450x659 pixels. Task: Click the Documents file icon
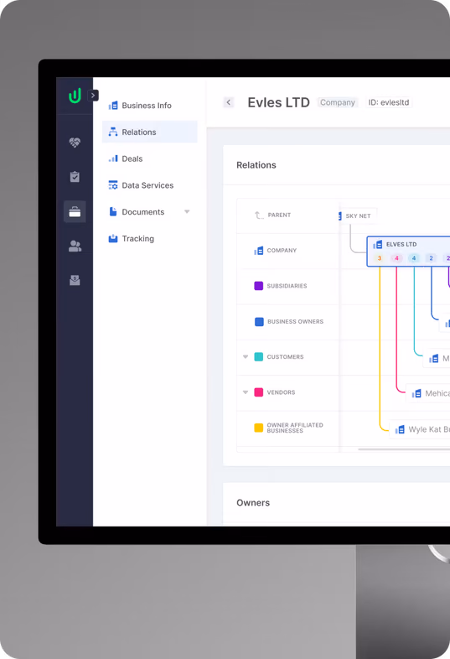(x=113, y=211)
